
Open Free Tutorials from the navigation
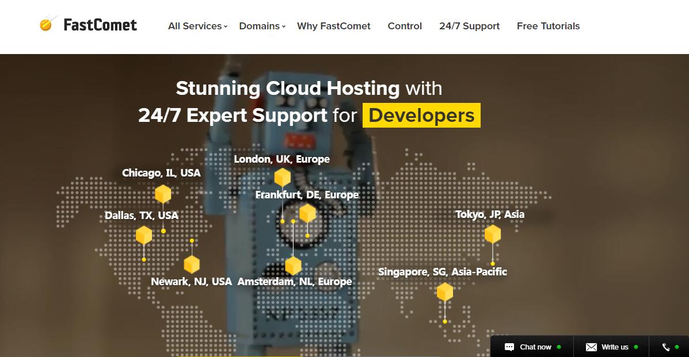549,26
